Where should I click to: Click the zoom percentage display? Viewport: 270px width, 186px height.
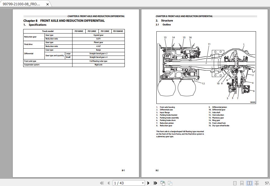coord(267,183)
